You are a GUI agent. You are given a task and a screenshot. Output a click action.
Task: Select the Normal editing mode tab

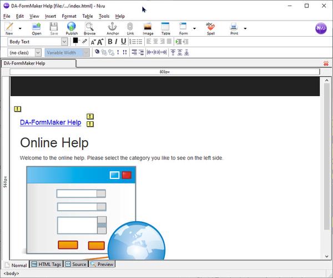pos(16,265)
